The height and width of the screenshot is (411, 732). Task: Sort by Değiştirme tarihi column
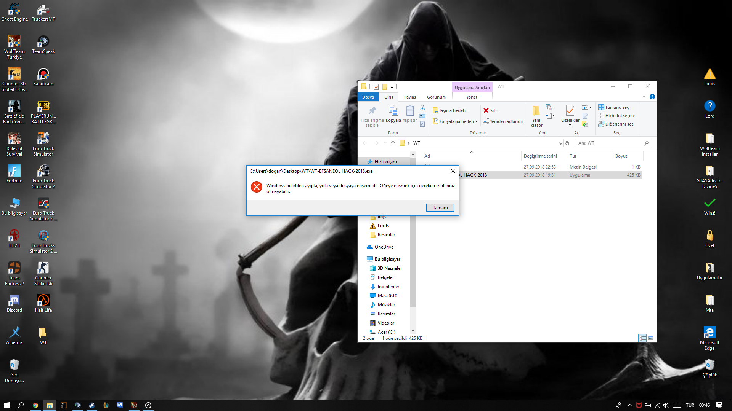(544, 156)
